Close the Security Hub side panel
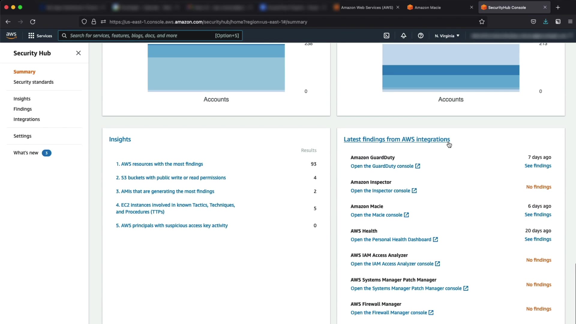This screenshot has width=576, height=324. 78,53
